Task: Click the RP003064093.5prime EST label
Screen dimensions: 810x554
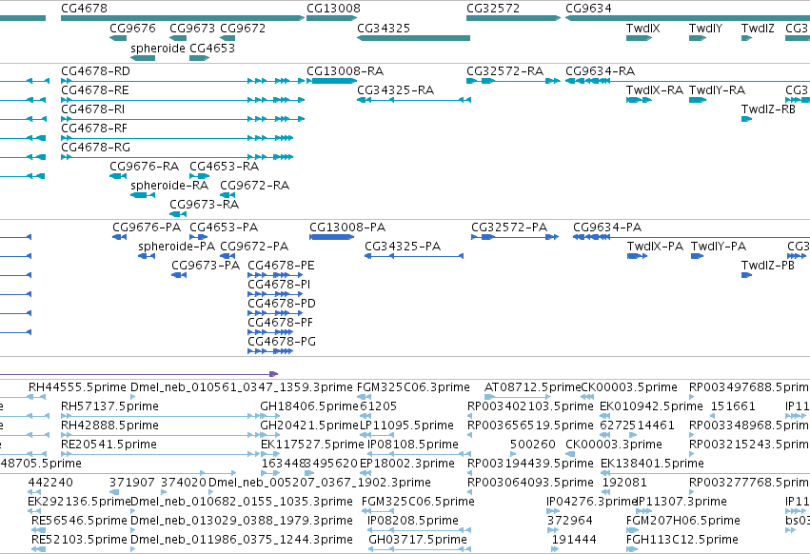Action: click(x=530, y=483)
